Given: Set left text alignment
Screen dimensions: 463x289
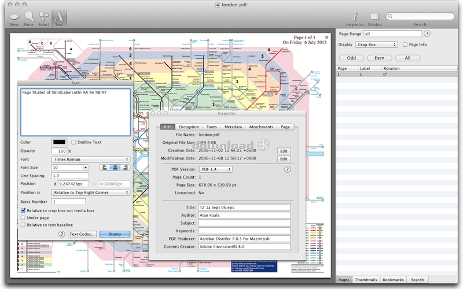Looking at the screenshot, I should point(105,168).
